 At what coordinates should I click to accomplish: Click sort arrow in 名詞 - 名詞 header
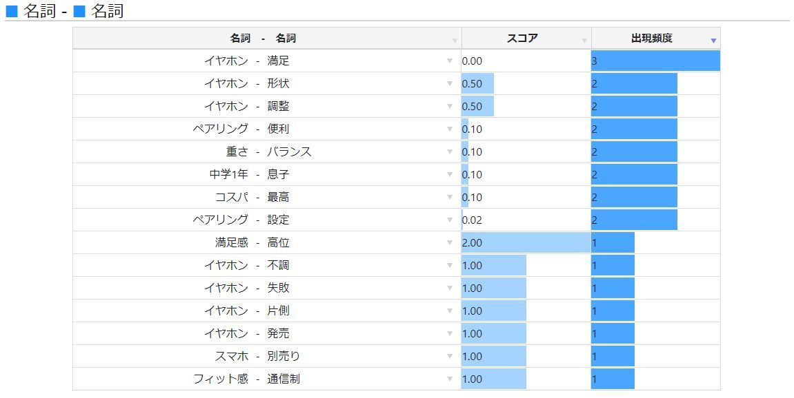tap(455, 41)
